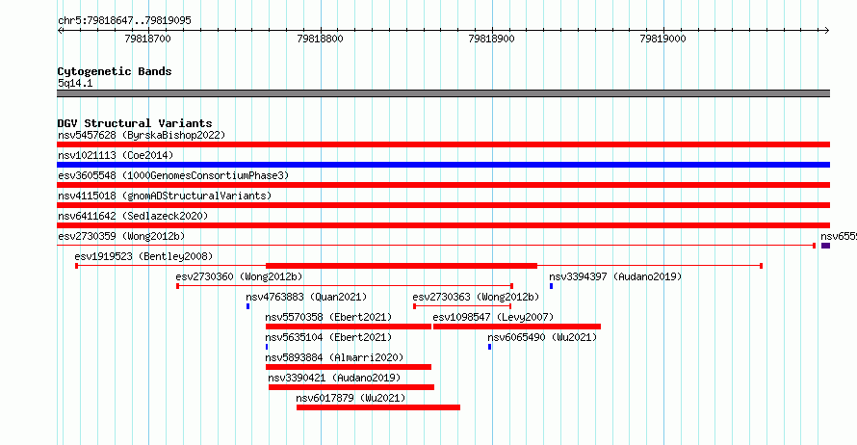Image resolution: width=857 pixels, height=445 pixels.
Task: Click the small blue nsv5635104 marker
Action: point(267,347)
